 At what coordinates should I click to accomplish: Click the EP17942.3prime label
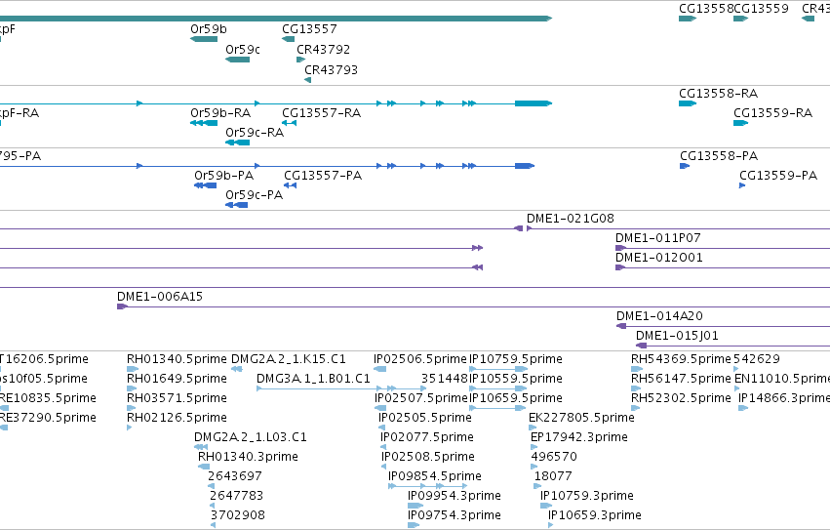coord(579,436)
